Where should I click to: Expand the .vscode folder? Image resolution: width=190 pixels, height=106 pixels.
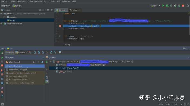click(x=4, y=17)
